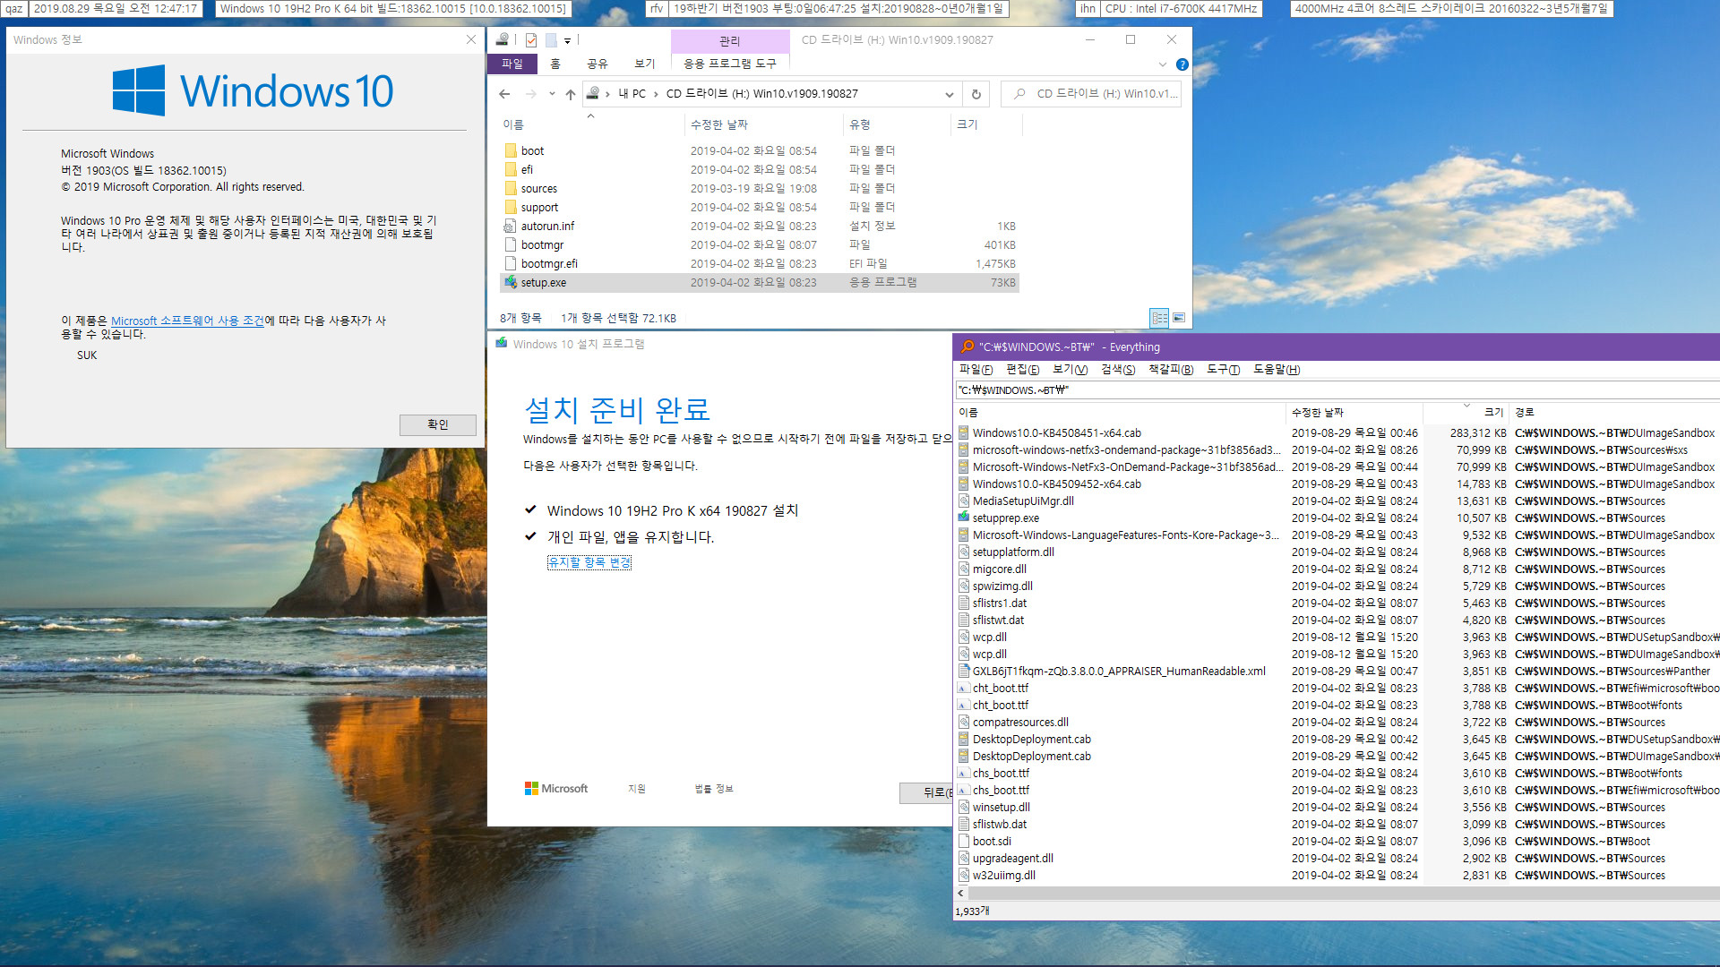Click the 유지할 항목 변경 link
Image resolution: width=1720 pixels, height=967 pixels.
[589, 562]
